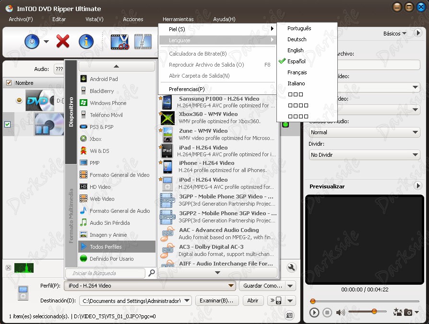This screenshot has width=429, height=324.
Task: Take a snapshot with the camera icon
Action: click(x=407, y=312)
